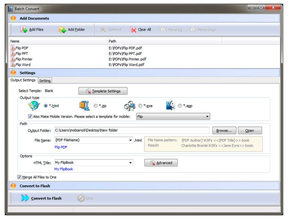The image size is (290, 220).
Task: Click the Browse... button
Action: coord(224,131)
